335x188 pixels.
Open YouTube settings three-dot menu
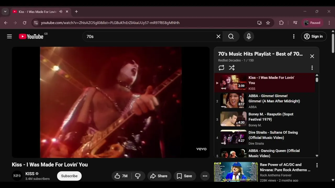coord(294,37)
